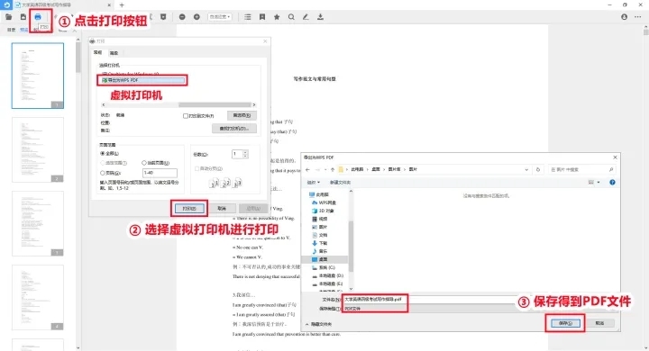This screenshot has width=649, height=351.
Task: Click the 打印 print button in print dialog
Action: coord(189,209)
